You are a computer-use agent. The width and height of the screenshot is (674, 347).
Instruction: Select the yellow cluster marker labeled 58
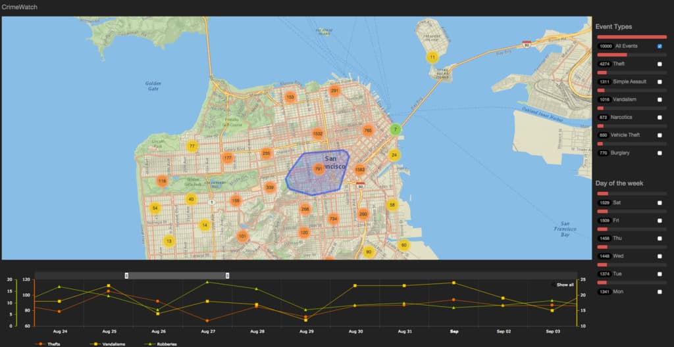click(392, 205)
